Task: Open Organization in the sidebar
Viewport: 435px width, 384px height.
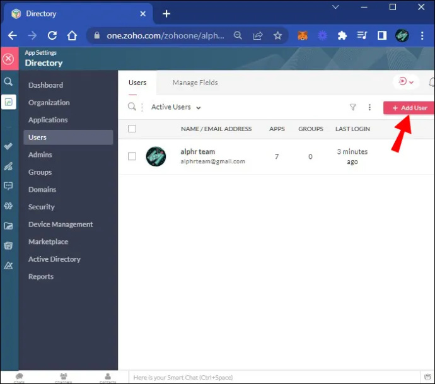Action: click(x=49, y=102)
